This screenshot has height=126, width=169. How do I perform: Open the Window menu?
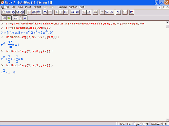[73, 7]
